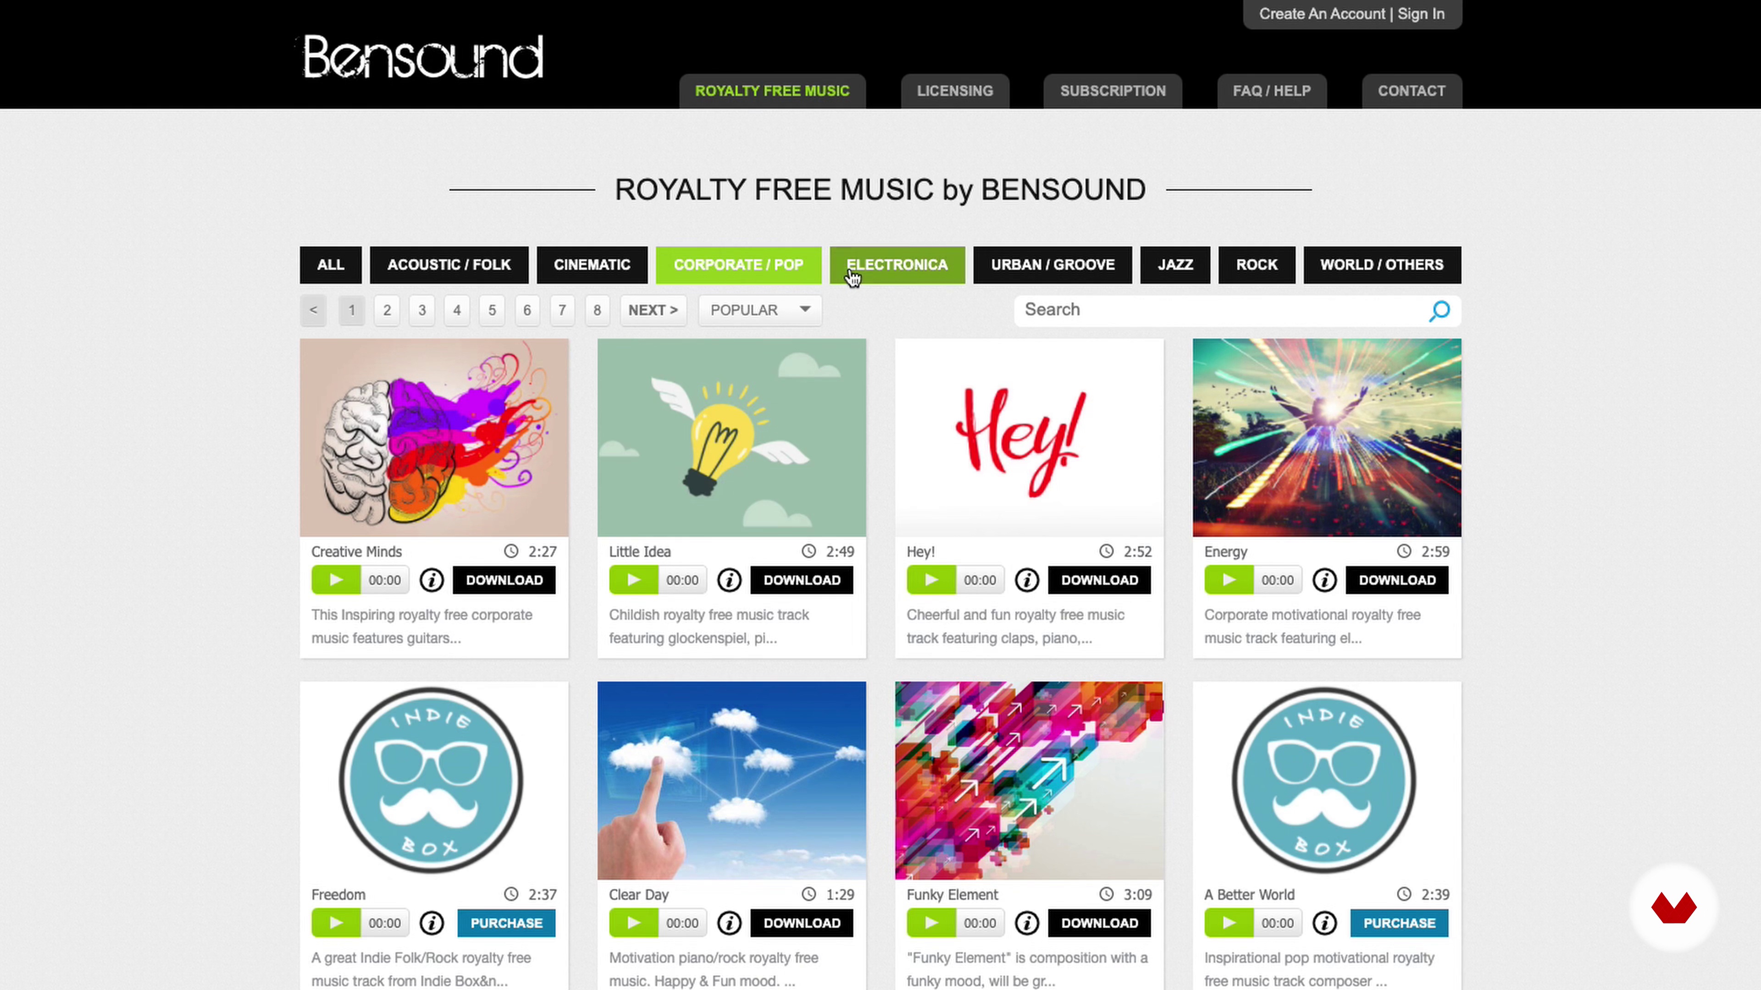Viewport: 1761px width, 990px height.
Task: Click the red floating badge icon
Action: (1673, 907)
